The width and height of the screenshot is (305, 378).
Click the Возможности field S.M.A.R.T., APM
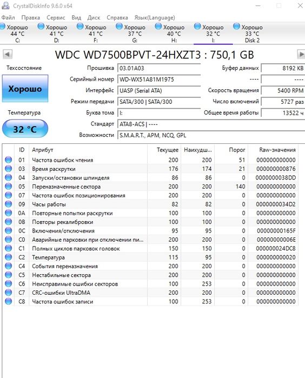tap(211, 135)
